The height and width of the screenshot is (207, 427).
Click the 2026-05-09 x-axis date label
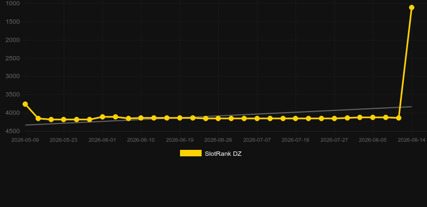[x=25, y=140]
